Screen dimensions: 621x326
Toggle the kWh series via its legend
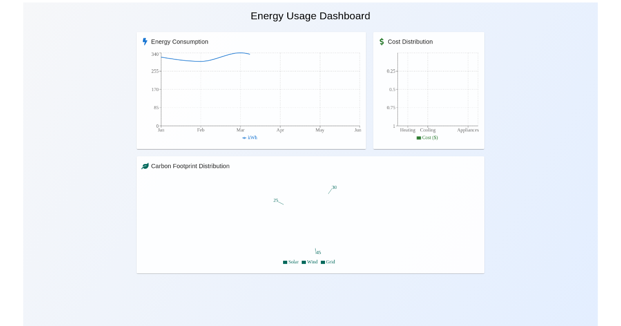[x=251, y=138]
